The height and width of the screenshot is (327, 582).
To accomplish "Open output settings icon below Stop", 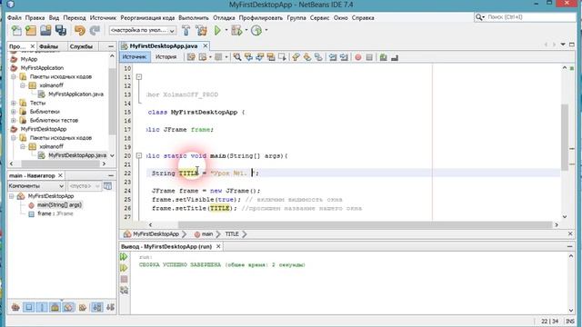I will pos(124,290).
